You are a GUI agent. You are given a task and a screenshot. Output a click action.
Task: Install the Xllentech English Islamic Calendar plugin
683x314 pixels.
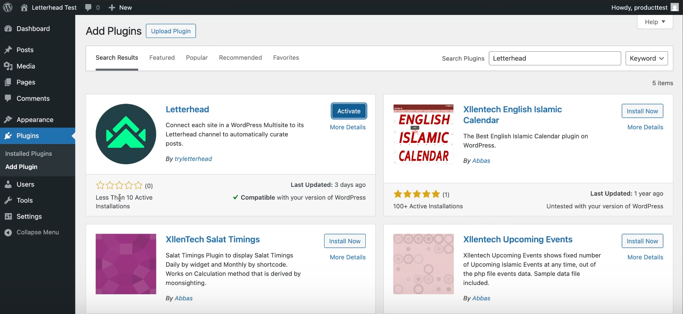click(642, 111)
